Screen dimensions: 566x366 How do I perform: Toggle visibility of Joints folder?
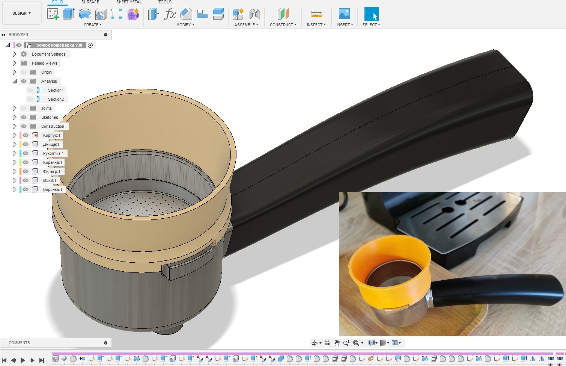pyautogui.click(x=24, y=108)
